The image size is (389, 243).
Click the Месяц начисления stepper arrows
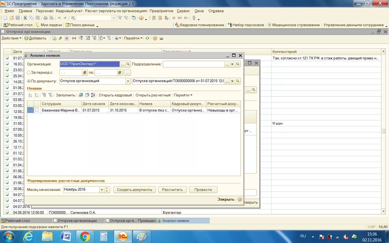(x=108, y=190)
